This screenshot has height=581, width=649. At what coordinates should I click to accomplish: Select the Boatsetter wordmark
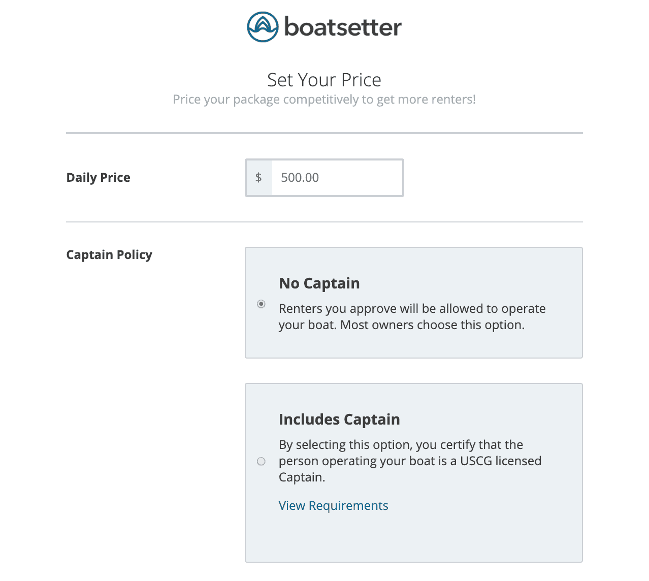(341, 28)
